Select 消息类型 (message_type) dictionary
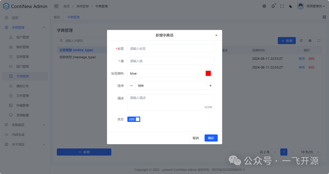Viewport: 329px width, 174px height. (77, 57)
